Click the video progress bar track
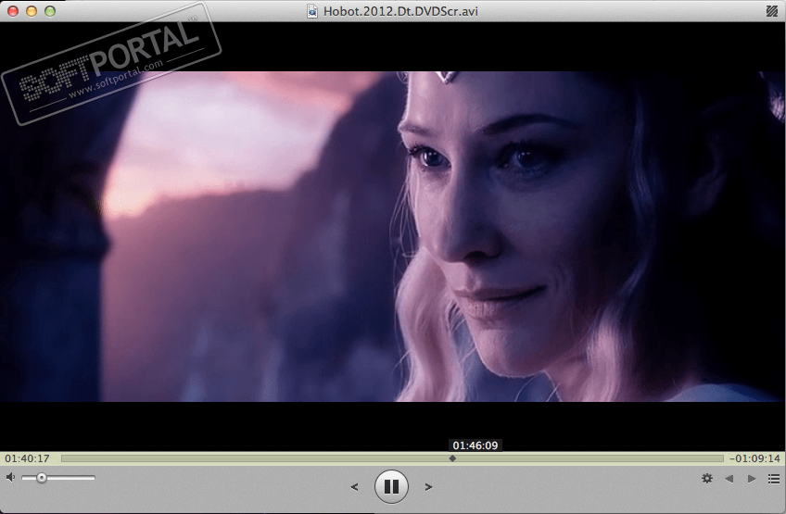786x514 pixels. [x=392, y=458]
